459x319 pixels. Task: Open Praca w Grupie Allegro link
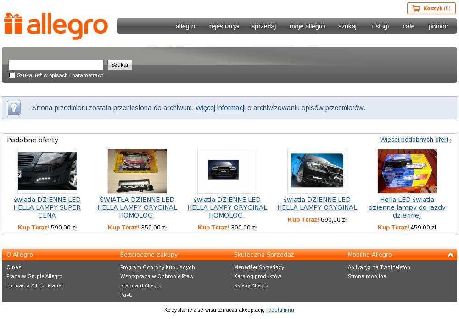(34, 276)
